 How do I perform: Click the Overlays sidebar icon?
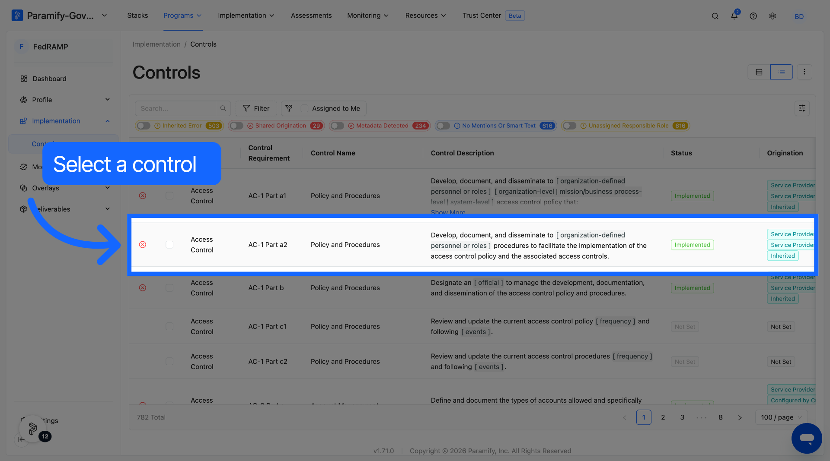[24, 188]
